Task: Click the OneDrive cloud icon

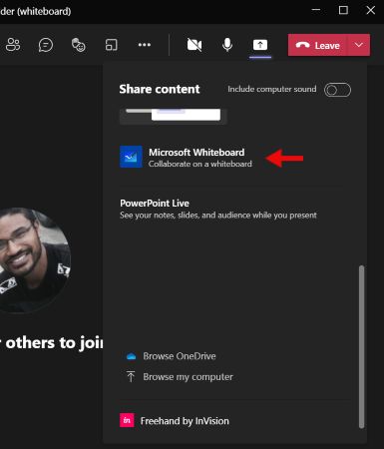Action: 131,356
